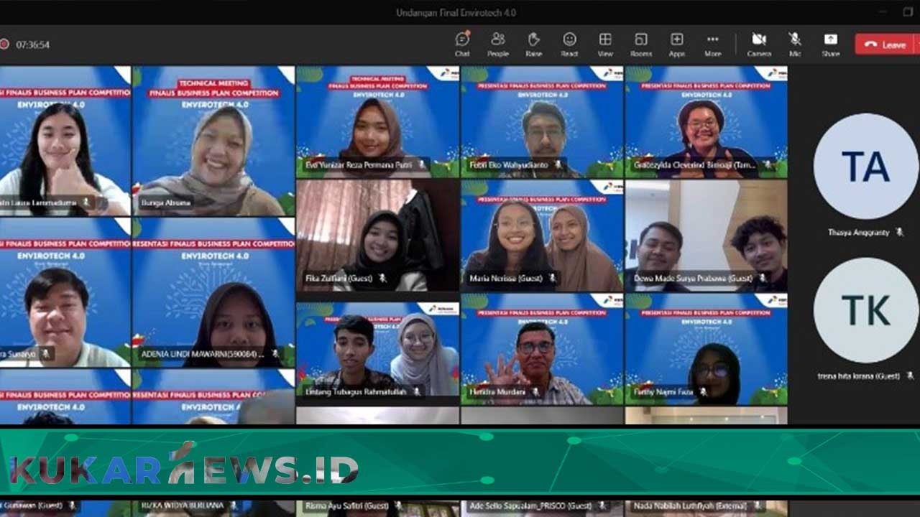
Task: Click the Share button
Action: point(831,43)
